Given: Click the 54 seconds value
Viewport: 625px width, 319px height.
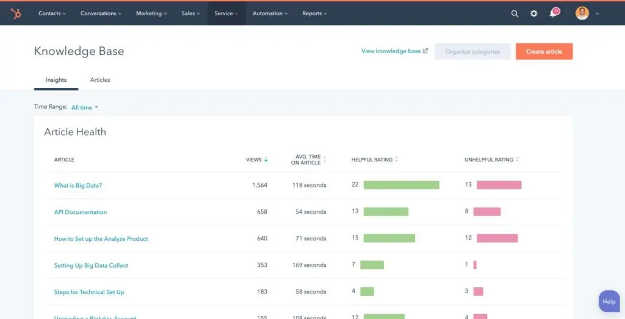Looking at the screenshot, I should (x=311, y=212).
